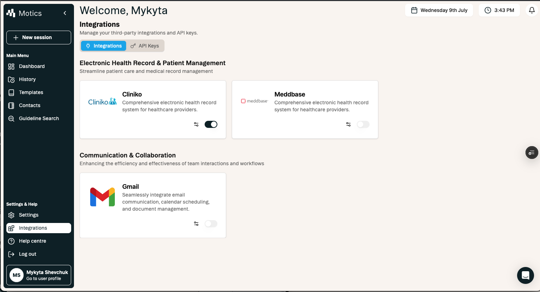Image resolution: width=540 pixels, height=292 pixels.
Task: Click the Wednesday 9th July date box
Action: point(439,10)
